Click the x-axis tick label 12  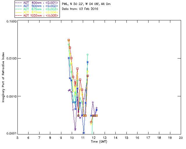(x=94, y=138)
